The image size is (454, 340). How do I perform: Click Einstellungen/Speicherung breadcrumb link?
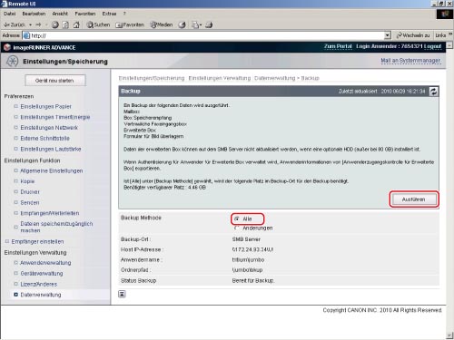coord(152,78)
